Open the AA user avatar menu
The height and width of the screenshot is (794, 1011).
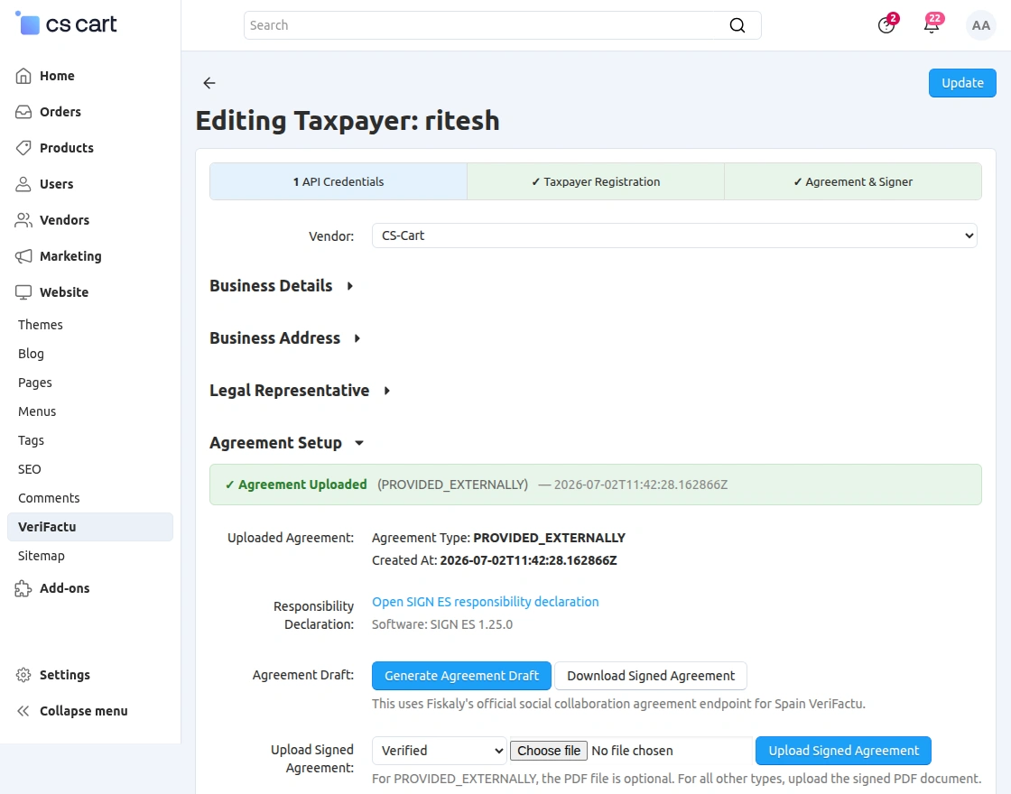[980, 25]
